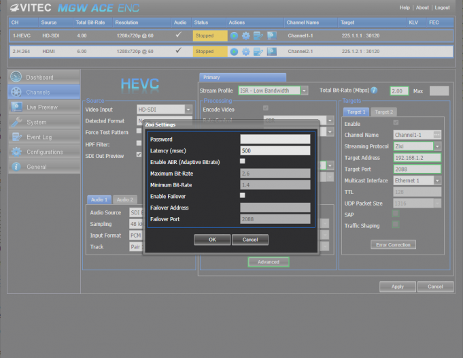This screenshot has height=358, width=463.
Task: Click the Target Port field
Action: click(417, 169)
